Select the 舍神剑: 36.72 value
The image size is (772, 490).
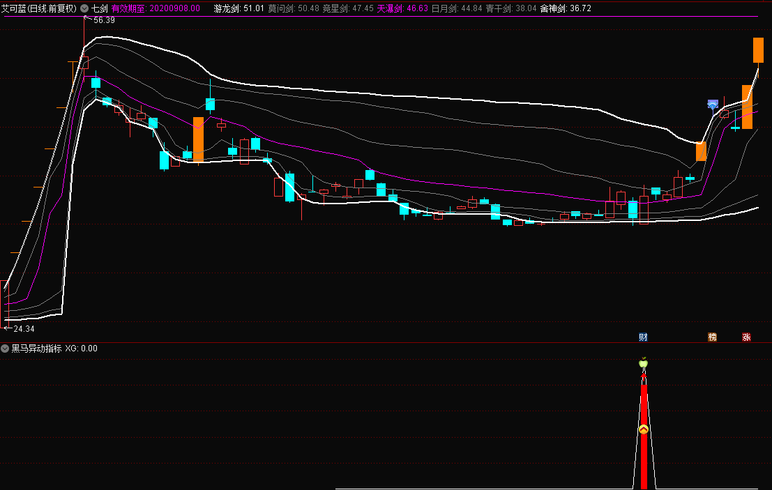click(x=566, y=8)
